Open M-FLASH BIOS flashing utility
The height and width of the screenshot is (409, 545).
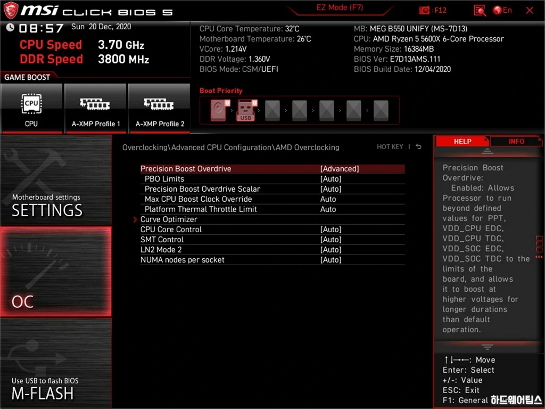coord(55,363)
